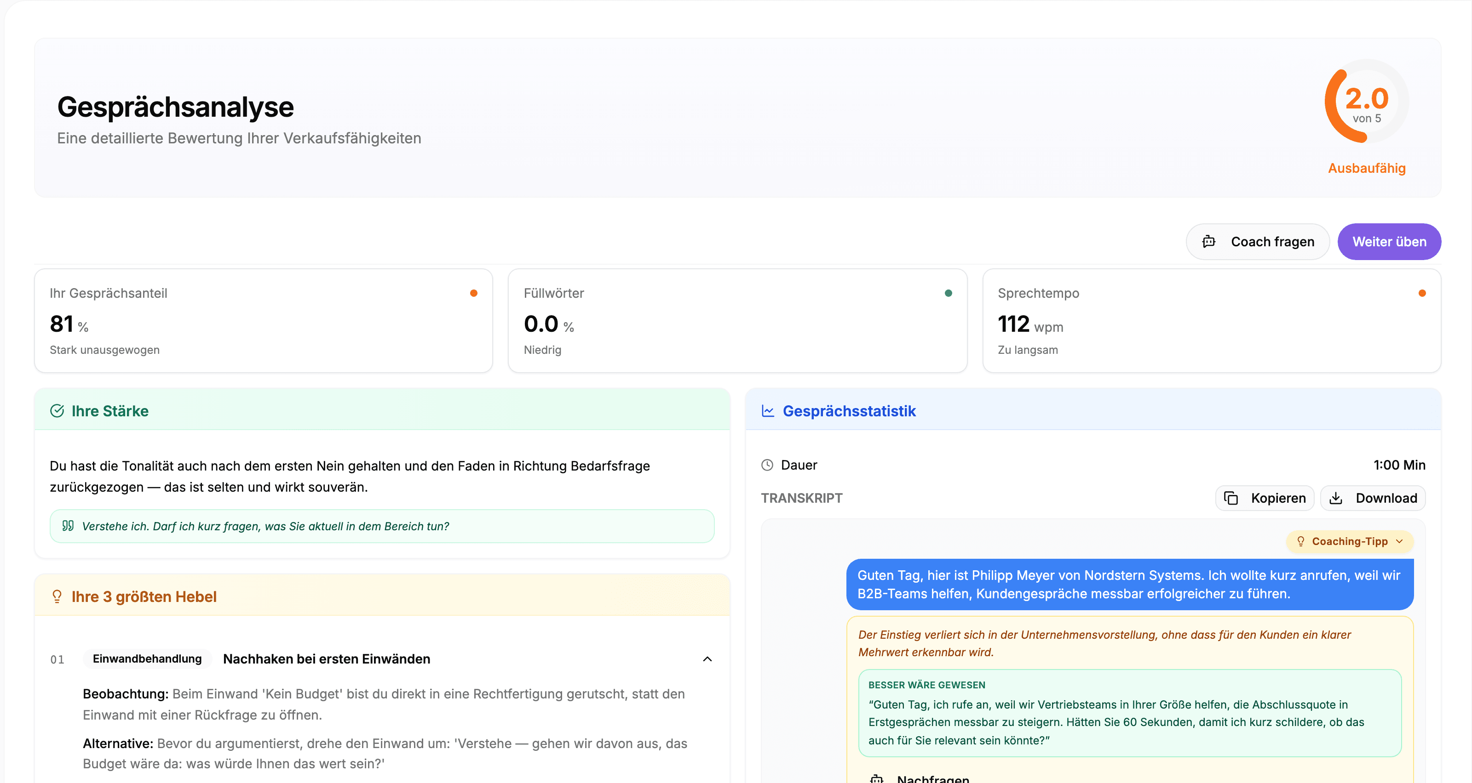
Task: Click the Gesprächsstatistik section header
Action: point(1092,410)
